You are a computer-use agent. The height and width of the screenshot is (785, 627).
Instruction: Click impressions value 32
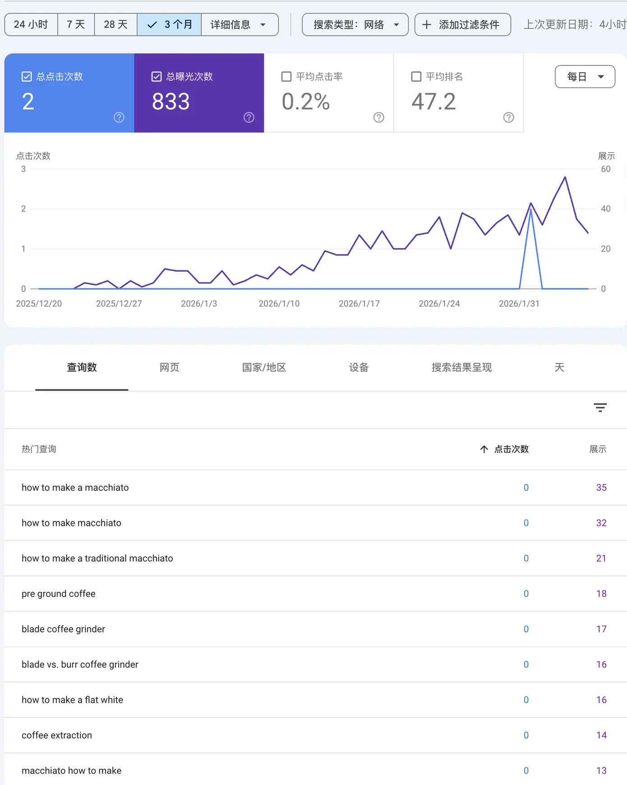pyautogui.click(x=601, y=523)
